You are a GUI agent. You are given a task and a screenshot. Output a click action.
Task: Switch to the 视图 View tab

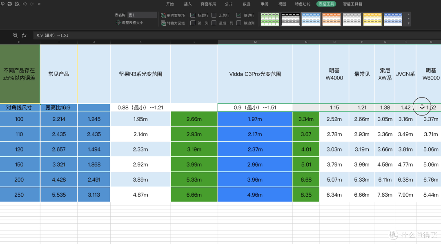pos(282,4)
